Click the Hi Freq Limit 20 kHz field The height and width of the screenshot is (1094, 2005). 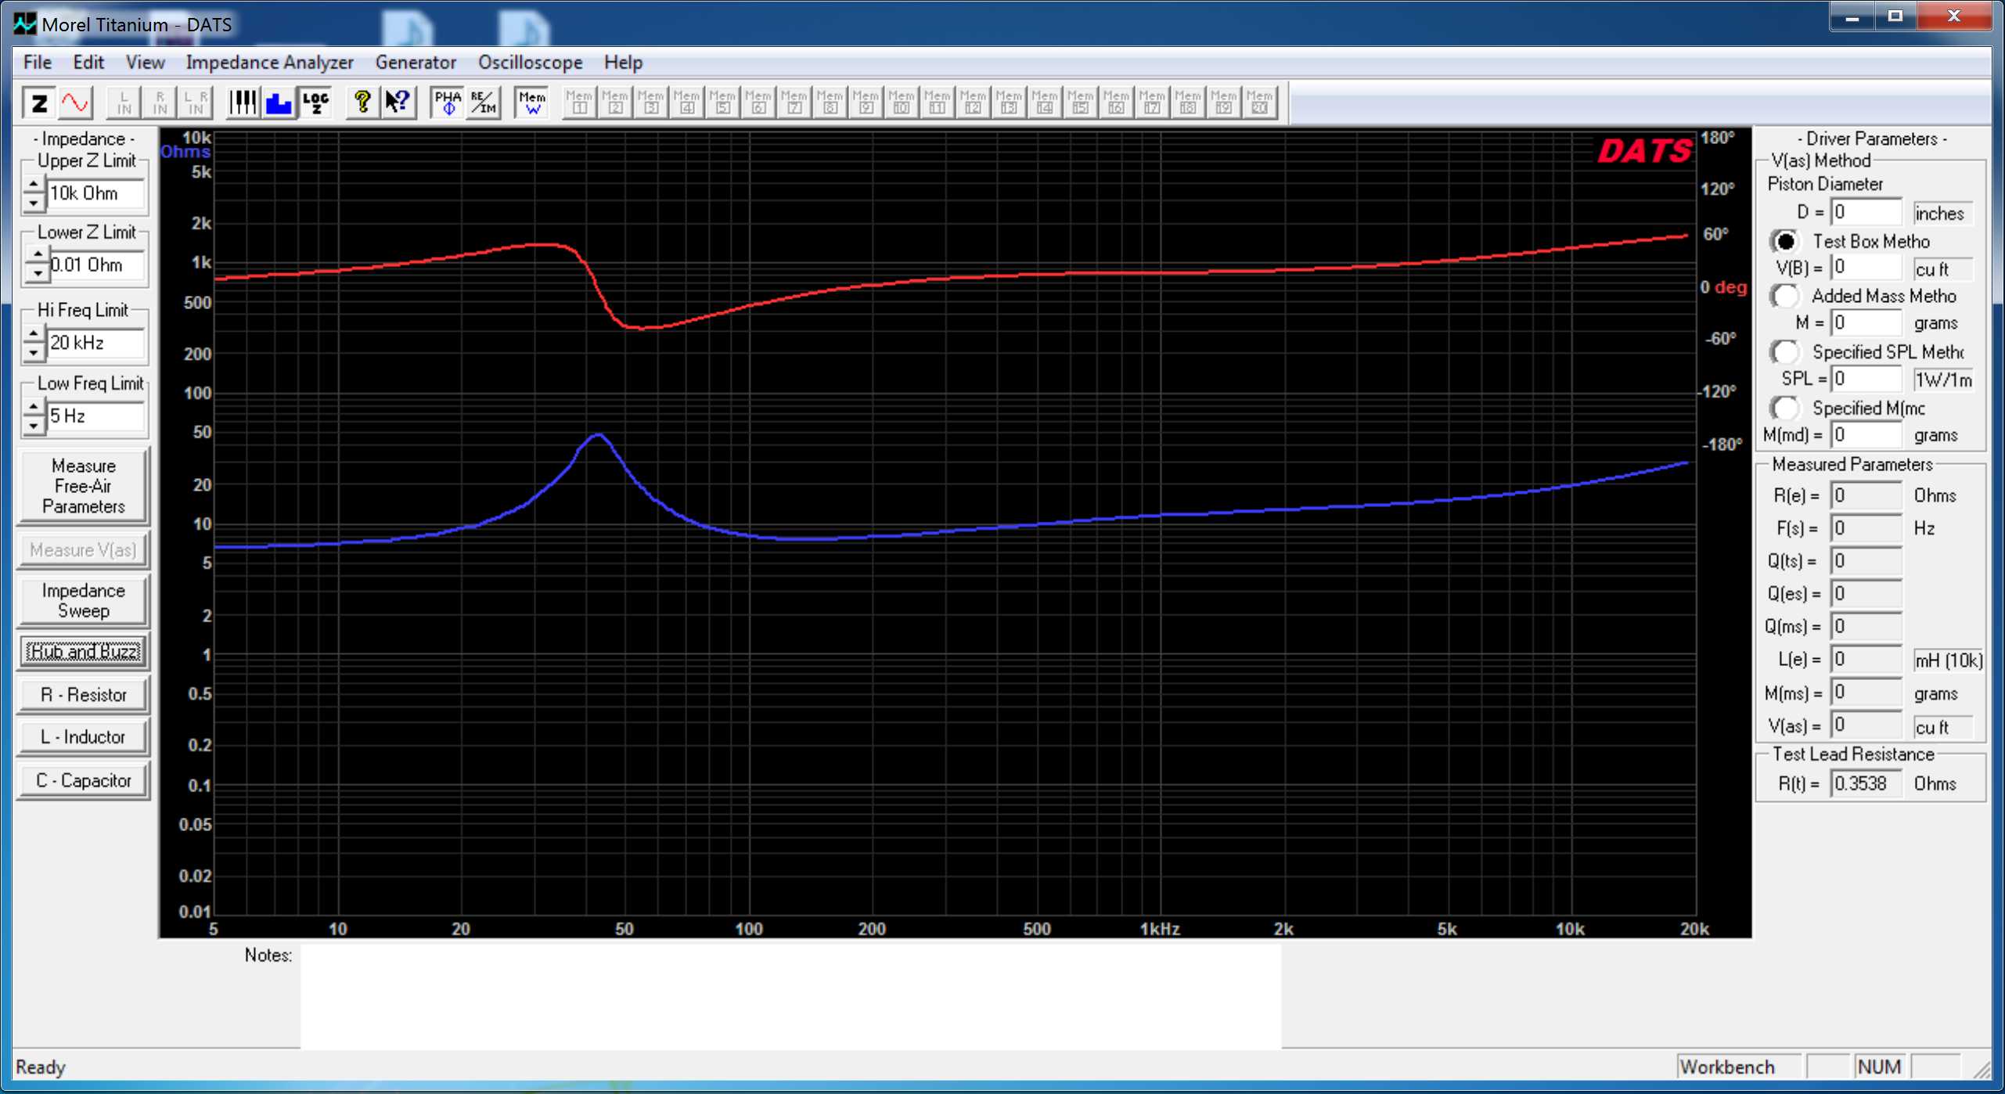pos(95,344)
